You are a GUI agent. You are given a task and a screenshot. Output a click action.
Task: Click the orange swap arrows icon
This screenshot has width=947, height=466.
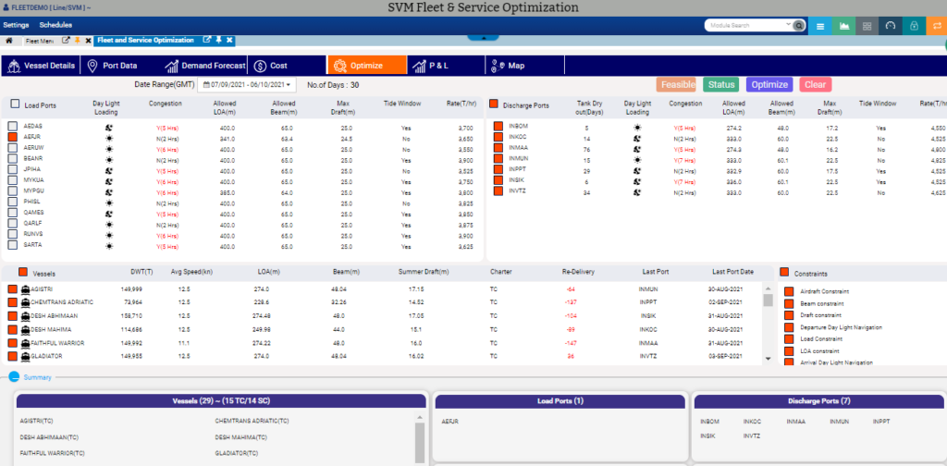pyautogui.click(x=936, y=26)
